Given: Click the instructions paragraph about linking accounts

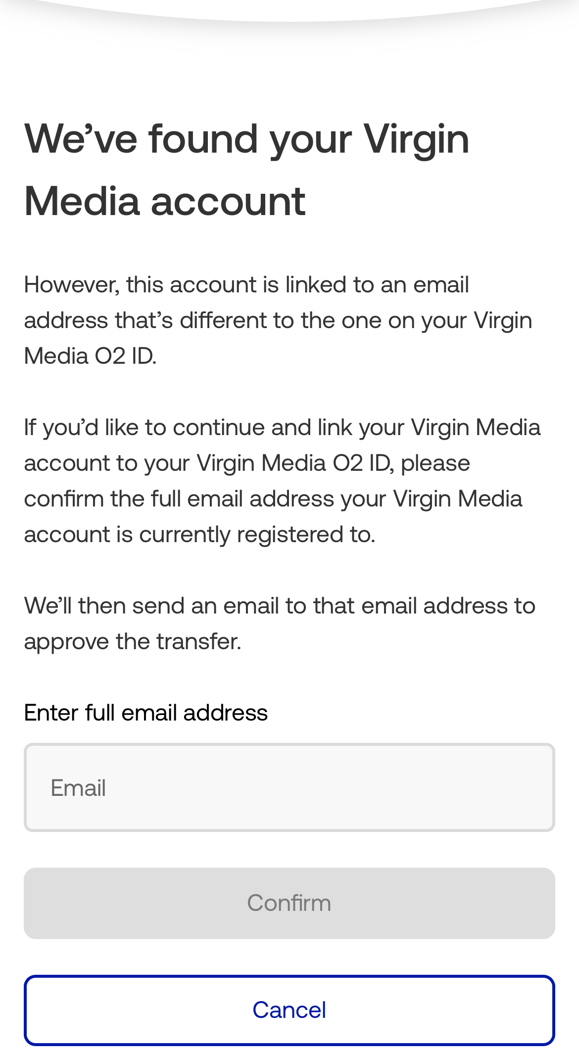Looking at the screenshot, I should point(283,480).
